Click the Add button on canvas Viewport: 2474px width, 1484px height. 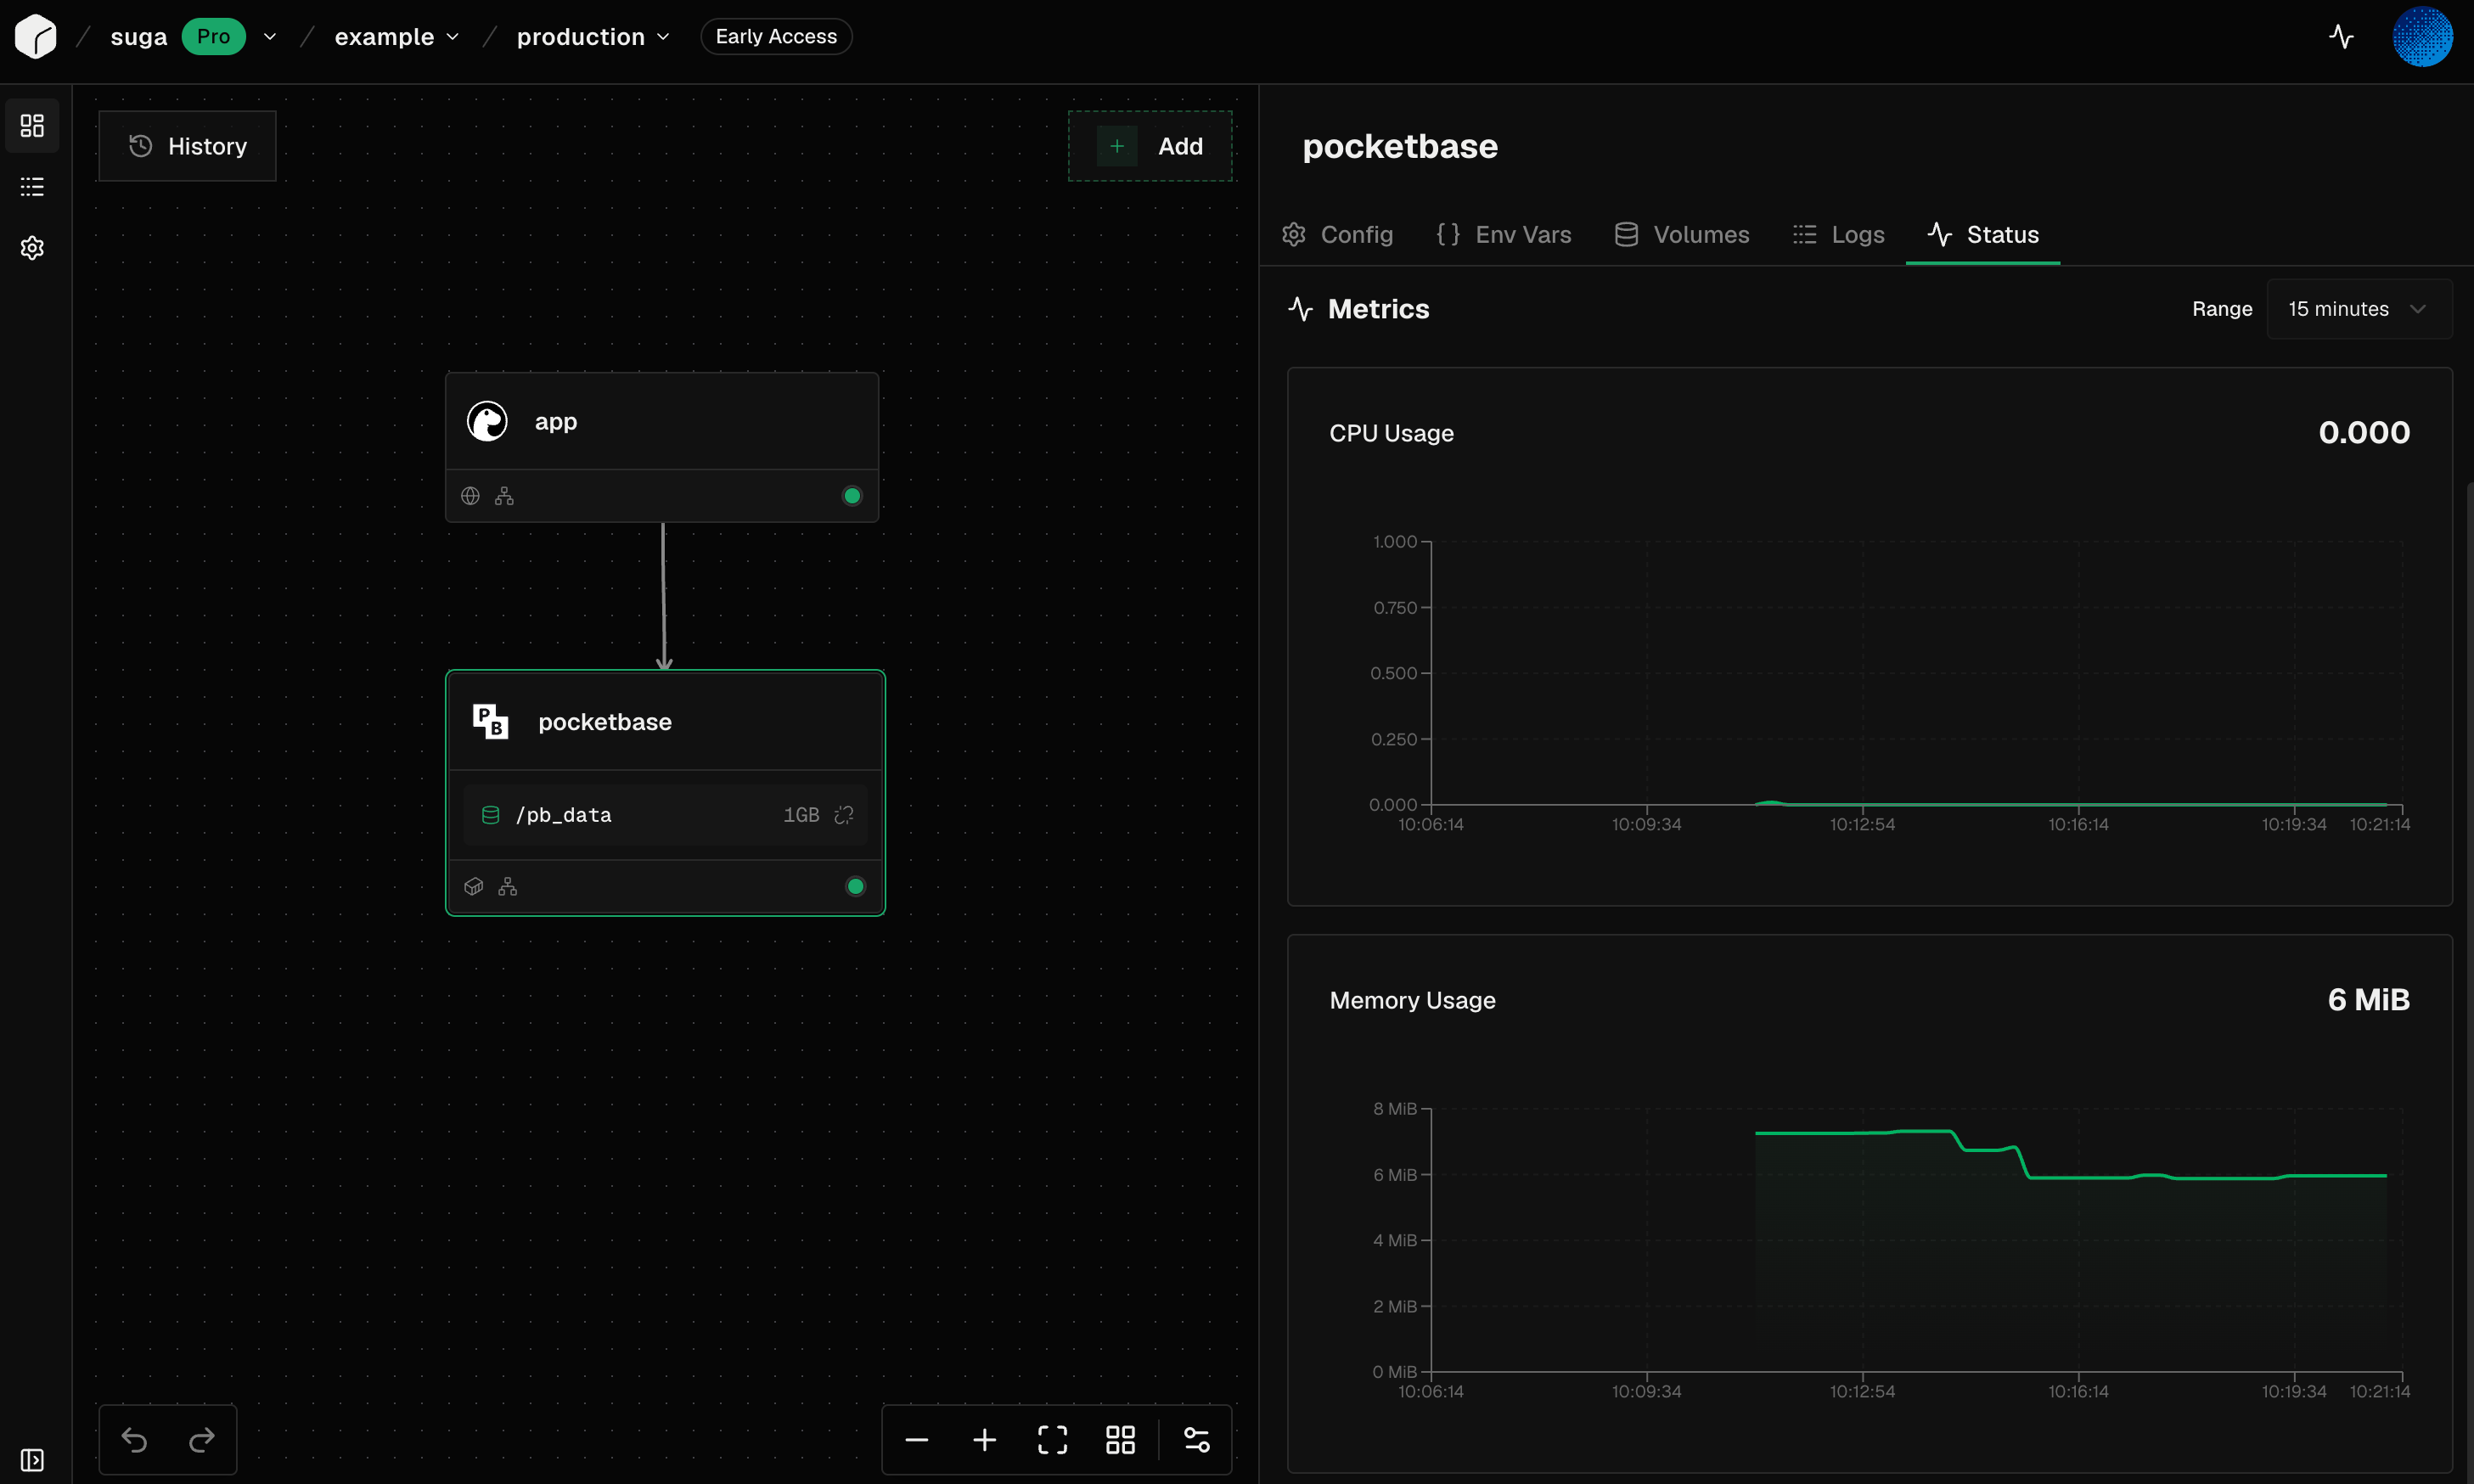point(1150,146)
